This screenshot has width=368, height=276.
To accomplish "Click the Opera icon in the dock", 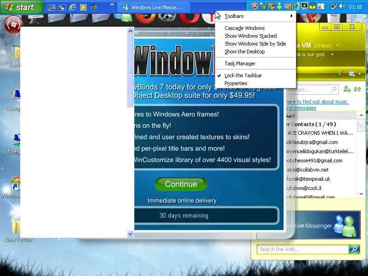I will [190, 18].
